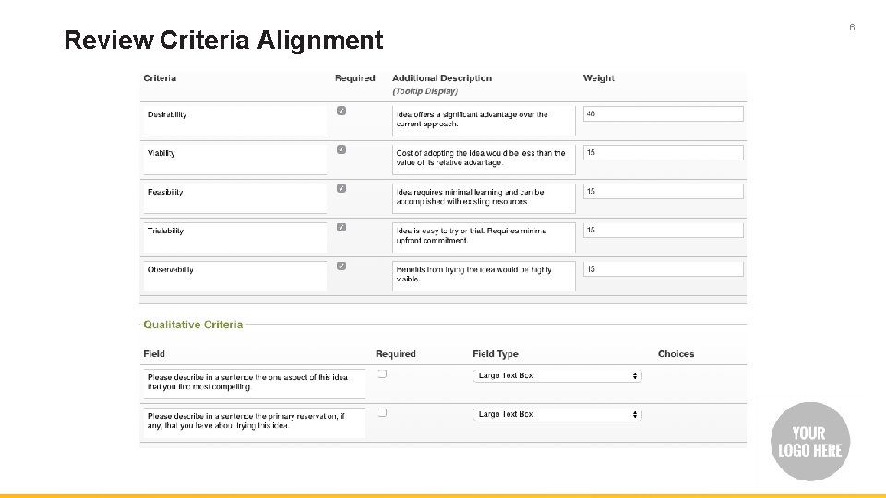This screenshot has height=498, width=886.
Task: Open Field Type dropdown for 'most compelling' question
Action: 557,375
